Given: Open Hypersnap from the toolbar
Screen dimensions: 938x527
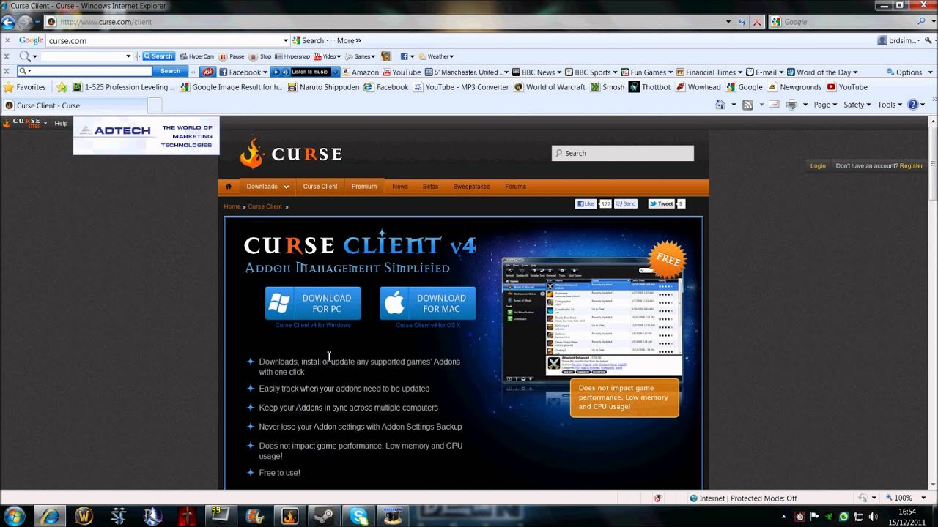Looking at the screenshot, I should (292, 56).
